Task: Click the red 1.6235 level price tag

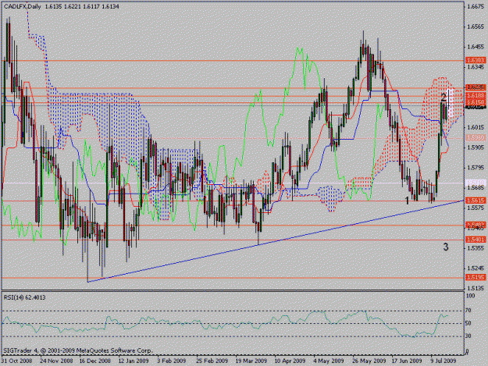Action: click(476, 87)
